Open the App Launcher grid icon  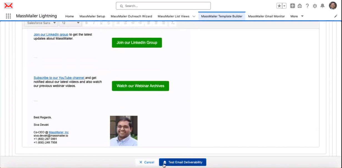pos(8,16)
